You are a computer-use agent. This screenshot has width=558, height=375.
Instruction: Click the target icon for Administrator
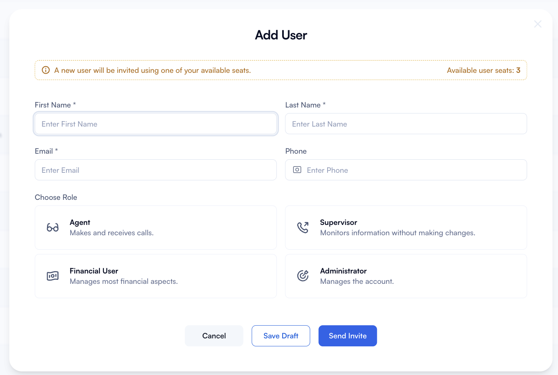click(x=303, y=275)
